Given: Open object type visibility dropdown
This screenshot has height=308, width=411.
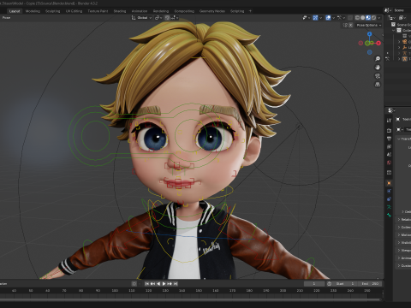Looking at the screenshot, I should coord(306,18).
